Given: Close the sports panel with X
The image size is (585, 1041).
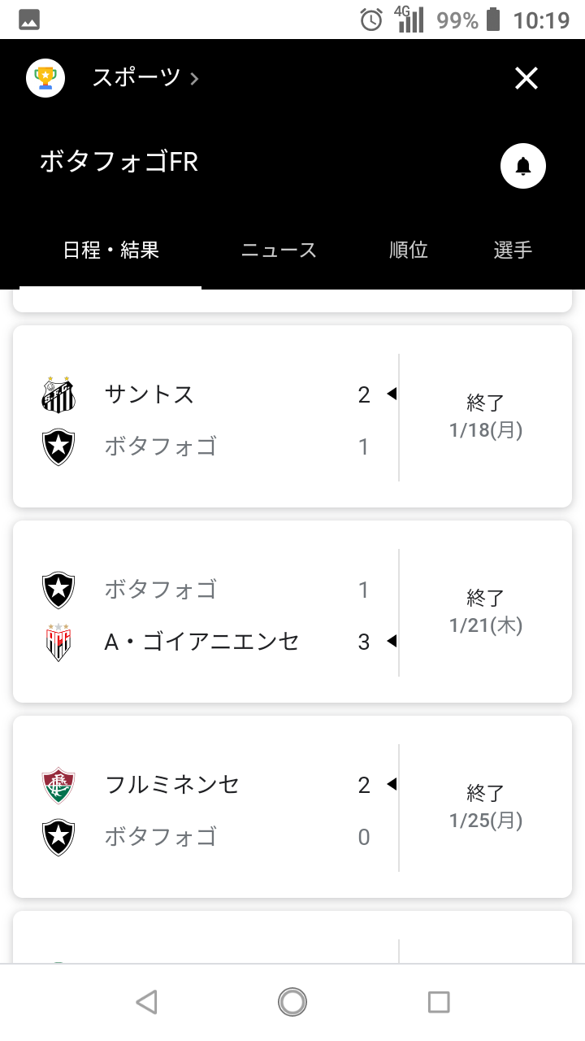Looking at the screenshot, I should coord(526,78).
